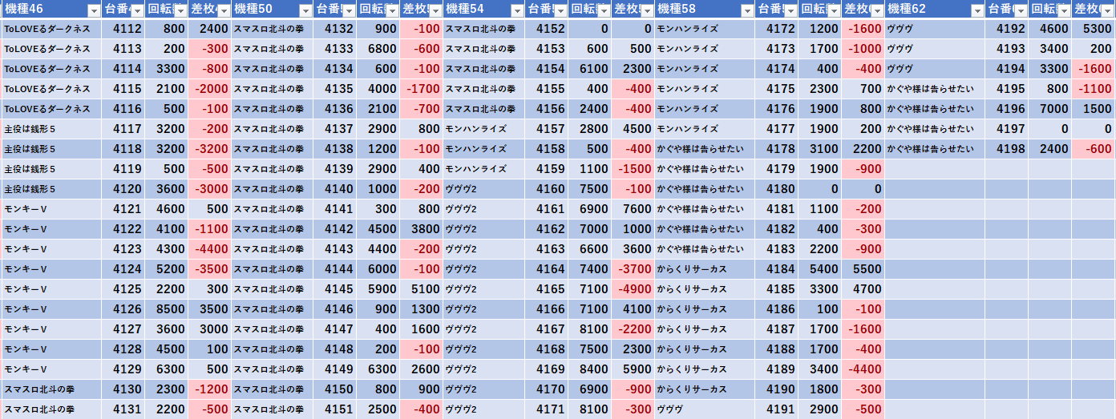Click 差枚 value 3800 for machine 4142
This screenshot has height=419, width=1116.
422,229
